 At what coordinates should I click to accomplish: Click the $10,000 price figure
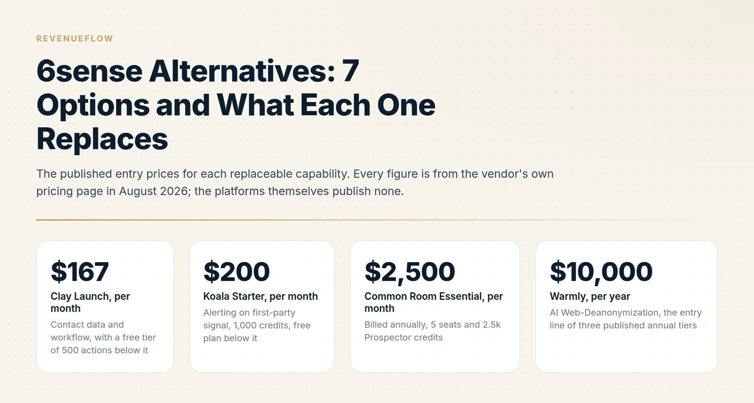[x=601, y=272]
